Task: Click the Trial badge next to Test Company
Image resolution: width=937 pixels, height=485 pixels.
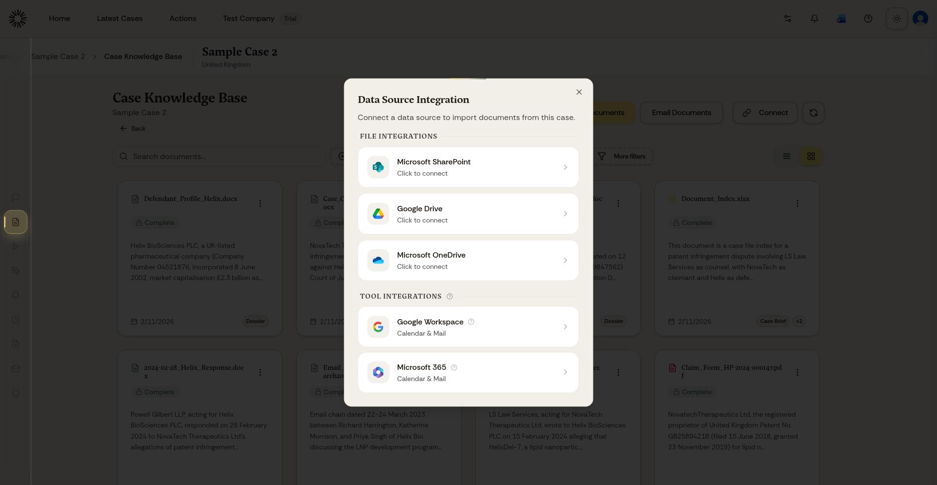Action: (290, 19)
